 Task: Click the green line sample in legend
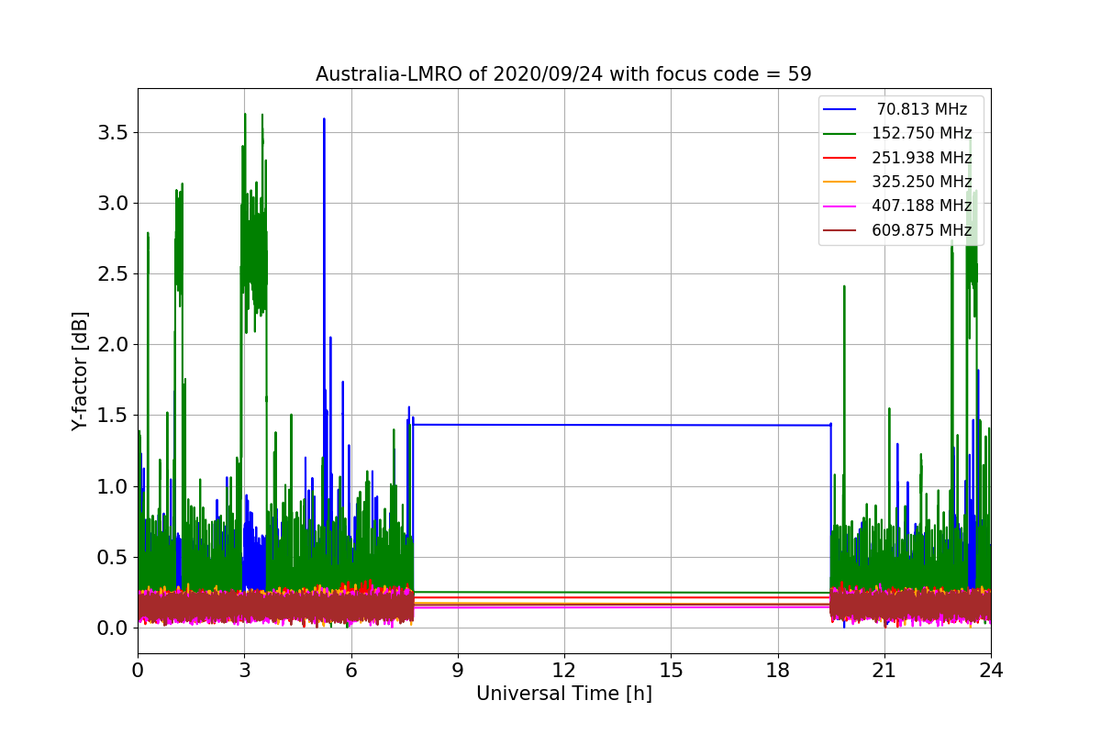coord(840,134)
